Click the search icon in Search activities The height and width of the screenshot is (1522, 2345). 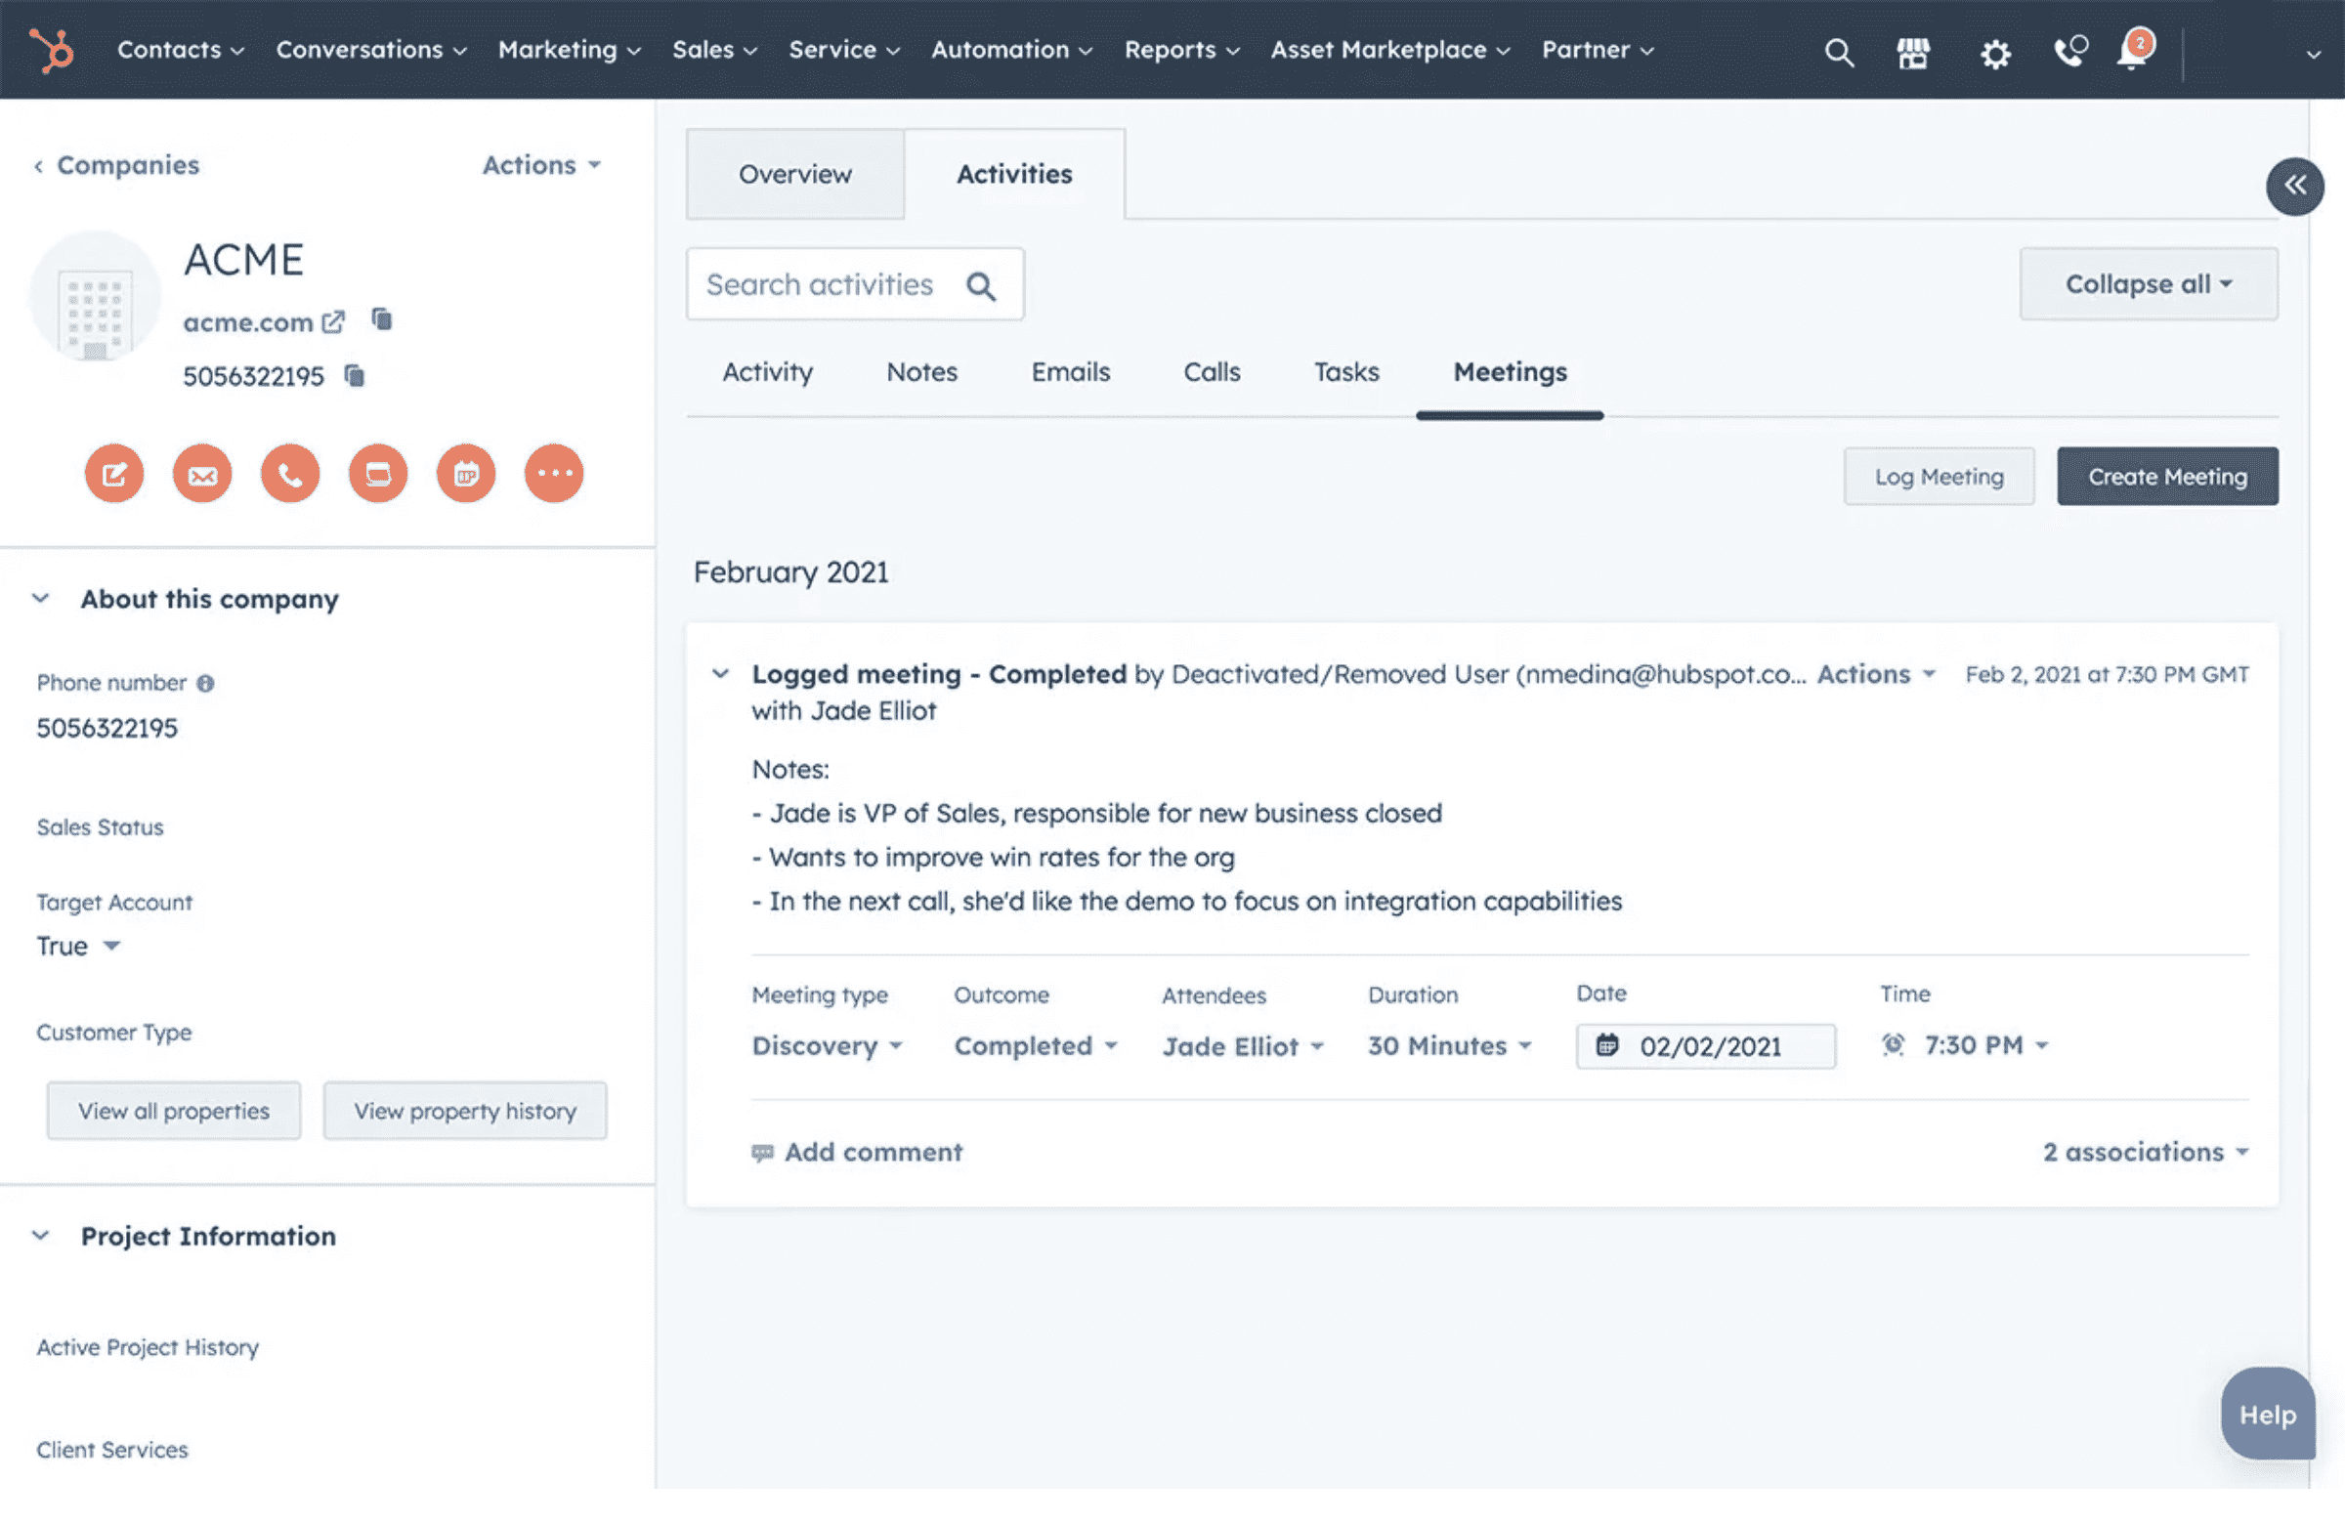980,285
